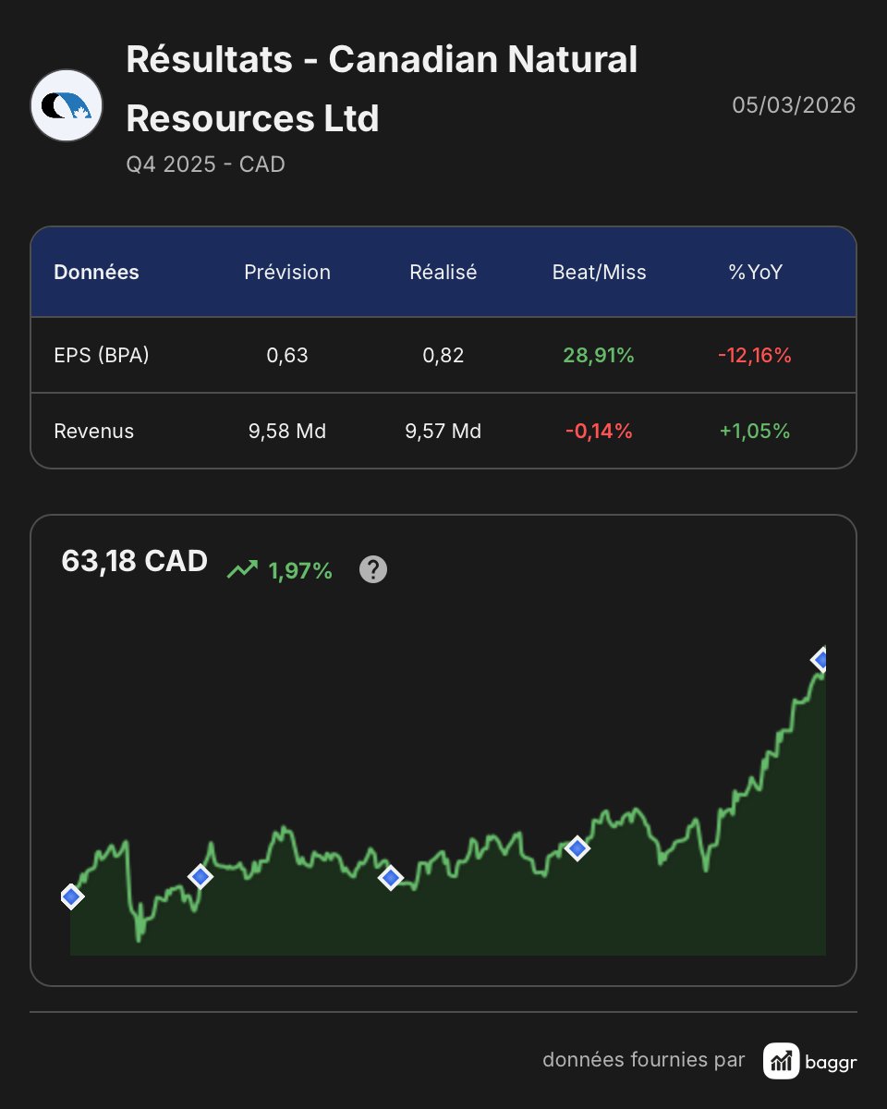
Task: Open the question mark help icon
Action: tap(372, 569)
